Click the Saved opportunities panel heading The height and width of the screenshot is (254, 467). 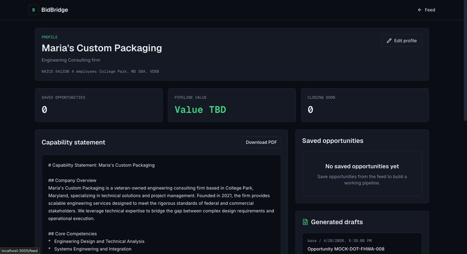pos(333,141)
